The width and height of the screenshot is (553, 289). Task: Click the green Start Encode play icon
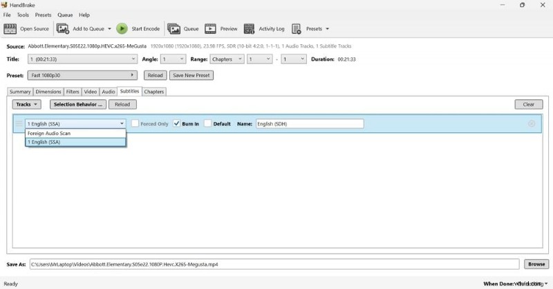[122, 29]
